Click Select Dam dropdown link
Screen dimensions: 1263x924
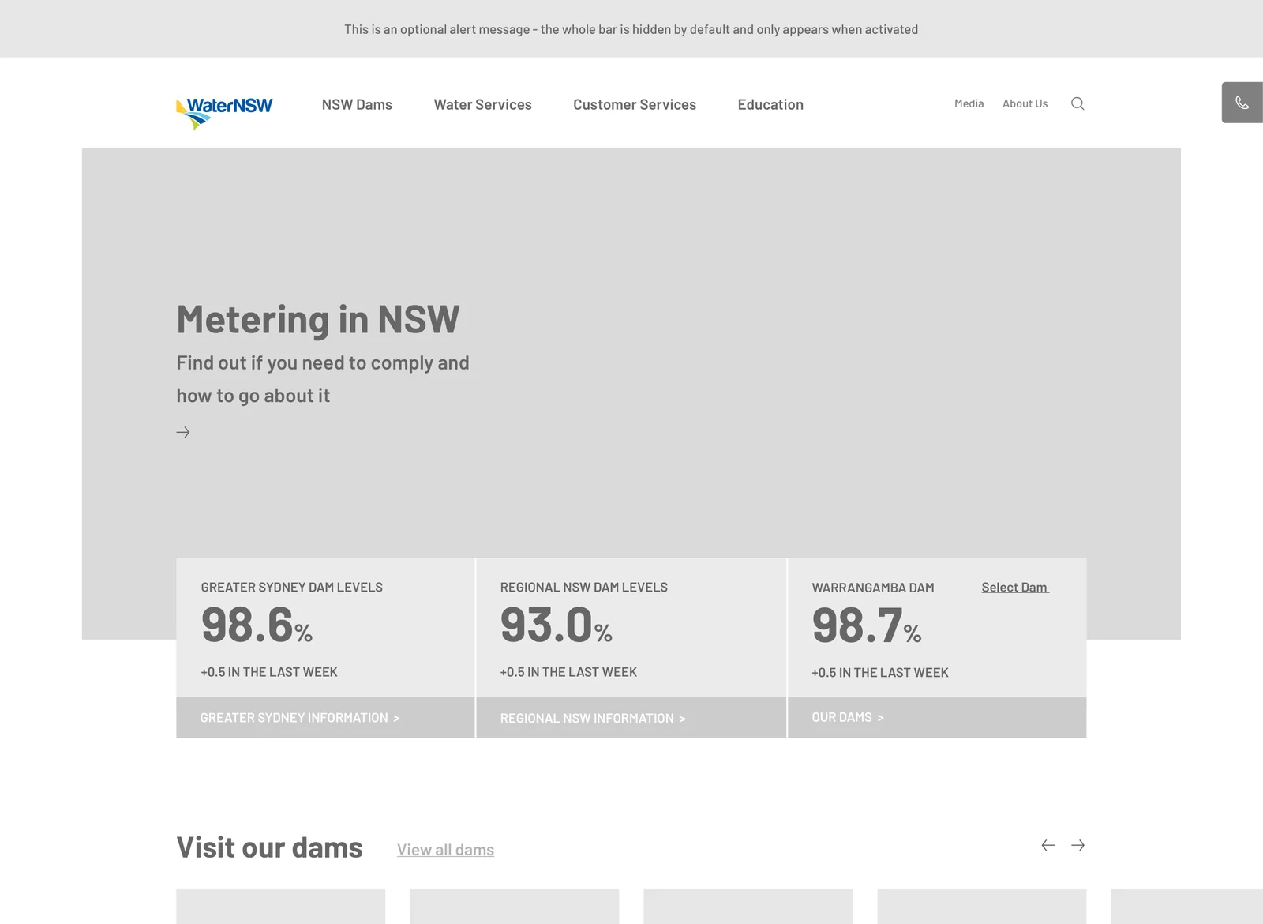coord(1015,587)
